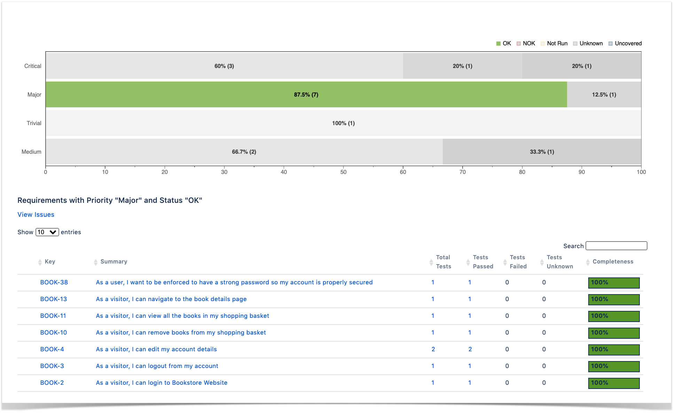Toggle the Unknown legend entry

[588, 44]
